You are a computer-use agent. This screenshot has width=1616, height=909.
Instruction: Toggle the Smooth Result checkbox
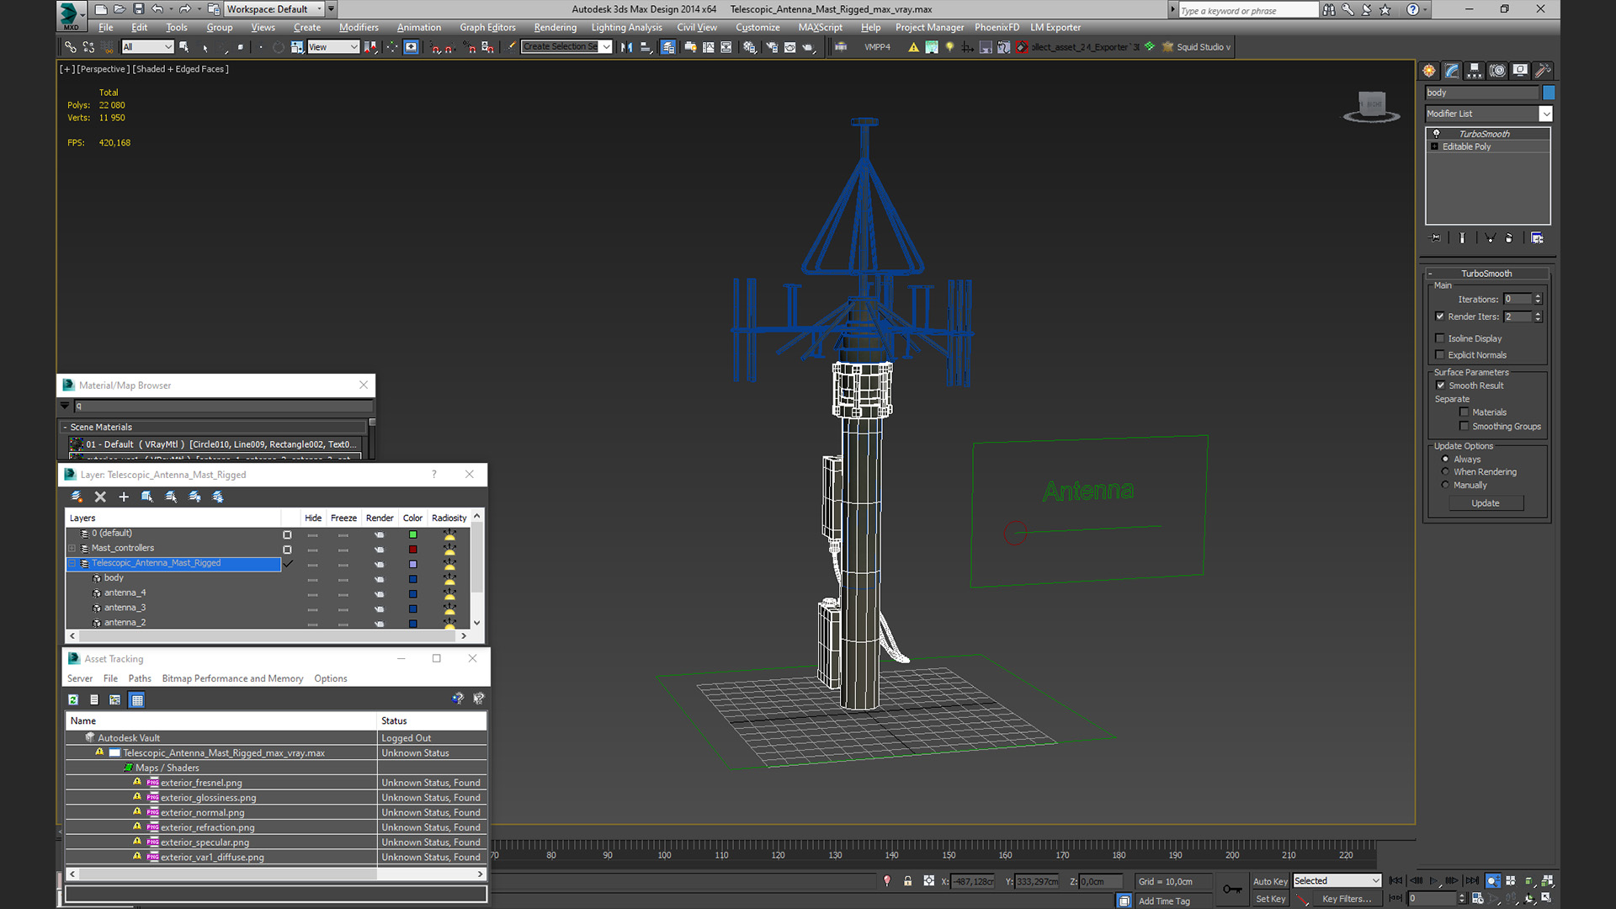tap(1441, 385)
